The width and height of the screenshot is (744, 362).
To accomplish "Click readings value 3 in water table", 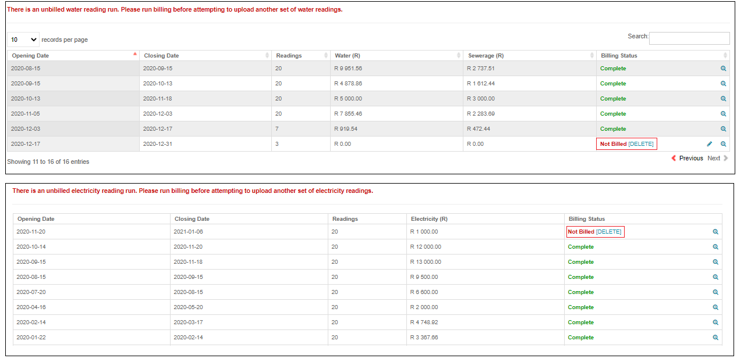I will point(277,144).
